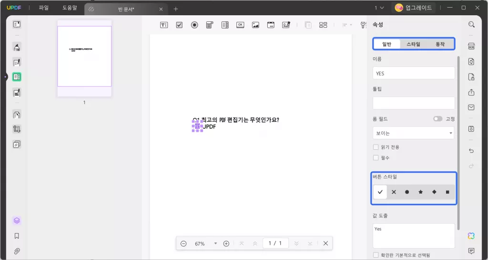Open the Layers panel icon
This screenshot has width=488, height=260.
coord(17,221)
